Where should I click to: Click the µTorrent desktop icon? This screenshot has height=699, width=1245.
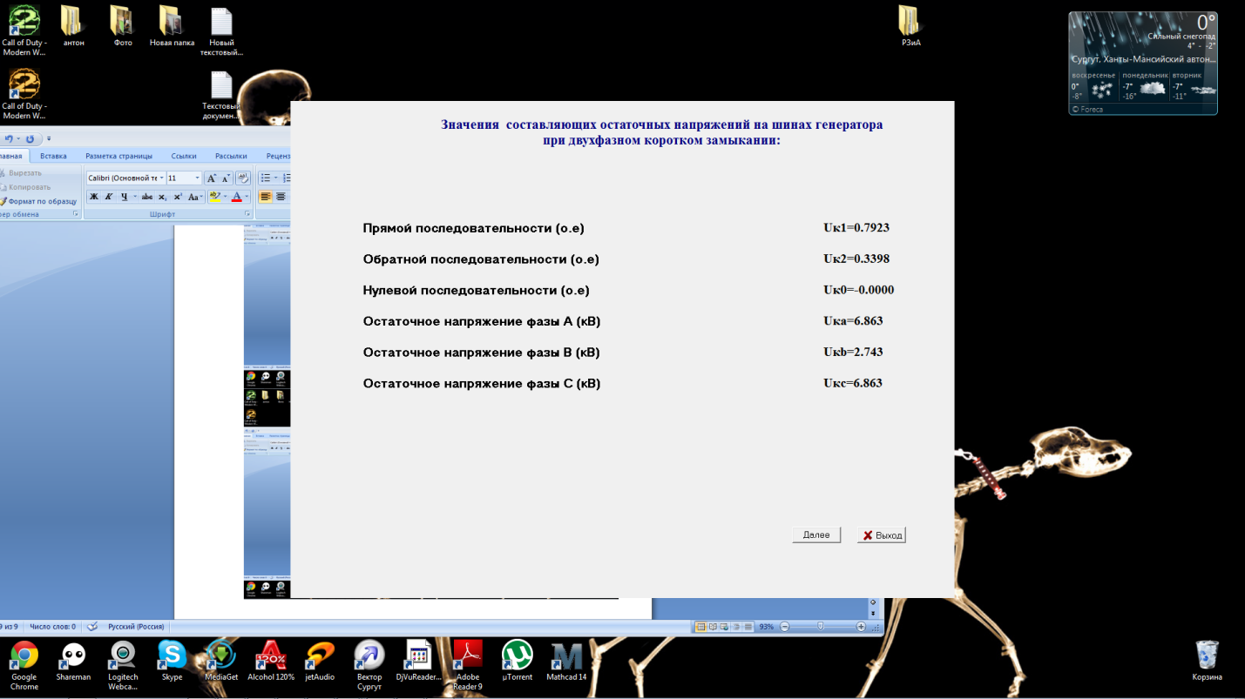point(518,662)
